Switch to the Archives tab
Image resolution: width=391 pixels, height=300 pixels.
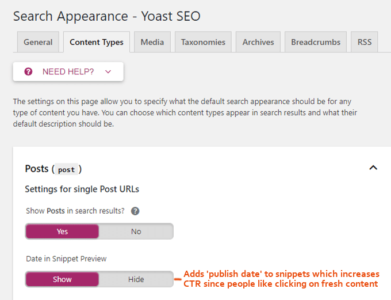pyautogui.click(x=258, y=42)
